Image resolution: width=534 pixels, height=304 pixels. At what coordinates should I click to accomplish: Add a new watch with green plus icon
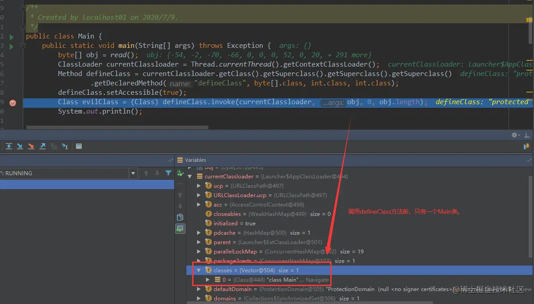pyautogui.click(x=180, y=173)
